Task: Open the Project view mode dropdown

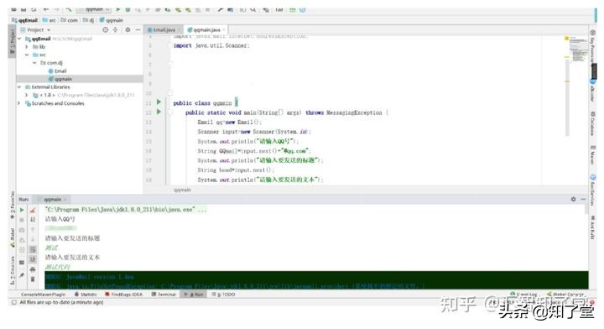Action: click(49, 30)
